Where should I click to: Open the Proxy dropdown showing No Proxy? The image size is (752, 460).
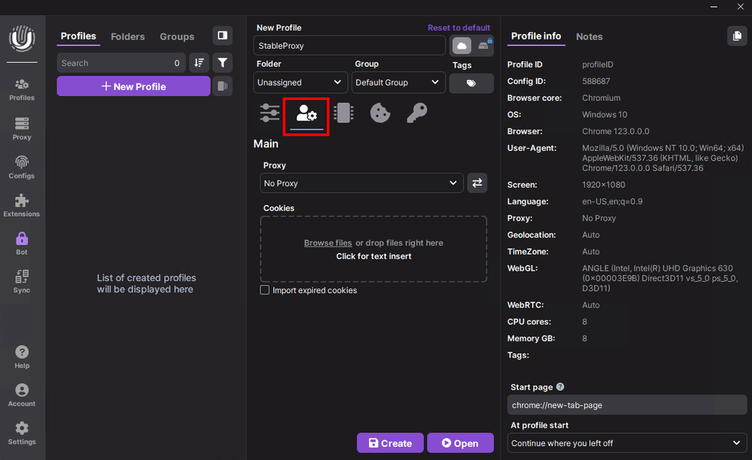(361, 183)
